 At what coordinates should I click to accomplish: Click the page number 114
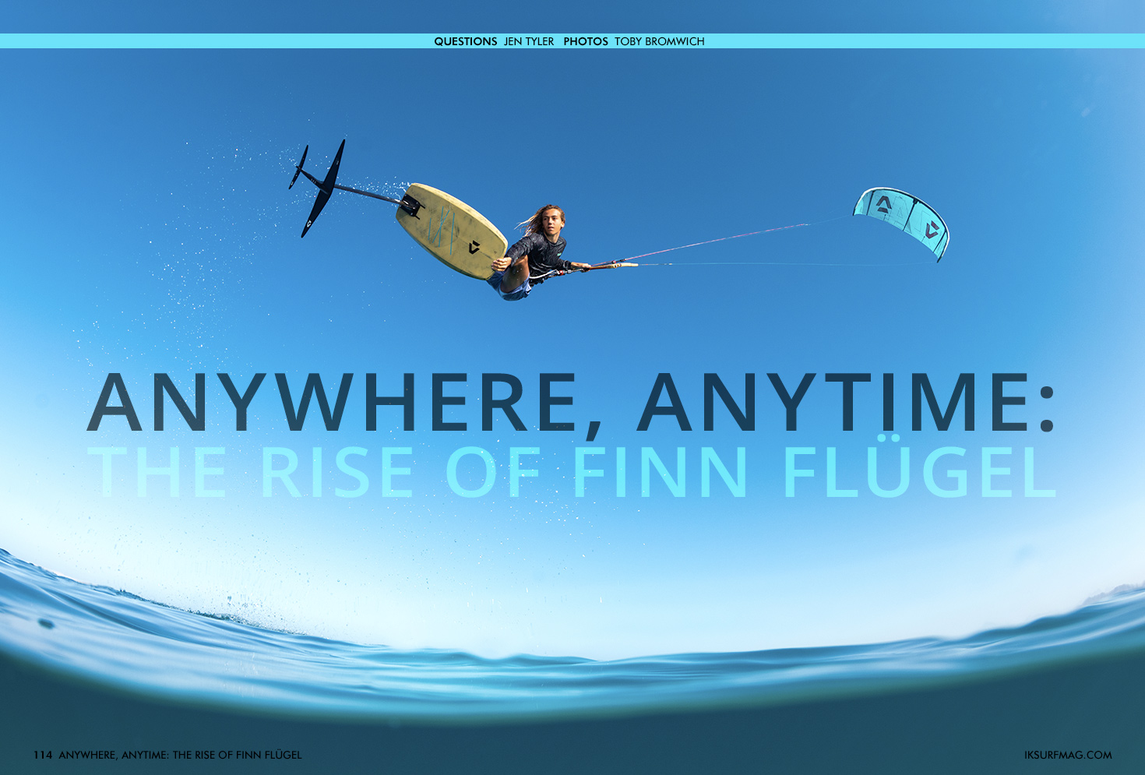click(42, 755)
